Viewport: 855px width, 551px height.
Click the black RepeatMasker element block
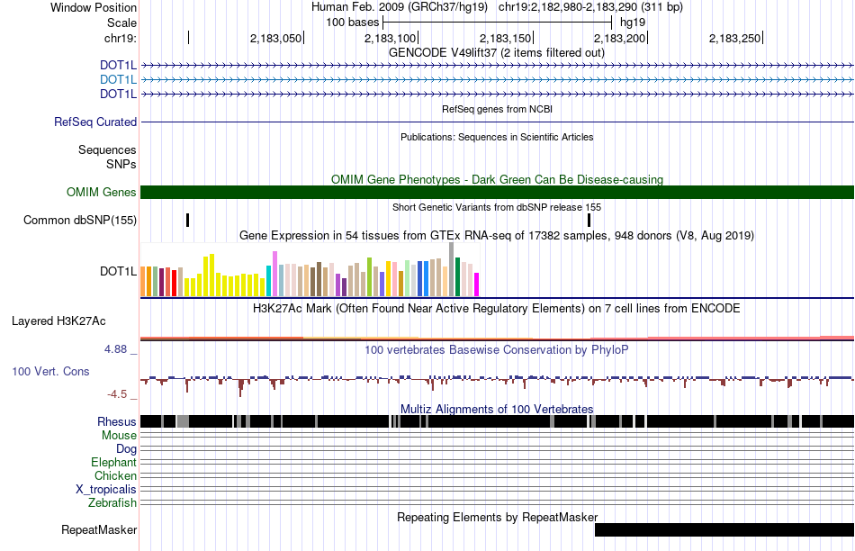(724, 529)
